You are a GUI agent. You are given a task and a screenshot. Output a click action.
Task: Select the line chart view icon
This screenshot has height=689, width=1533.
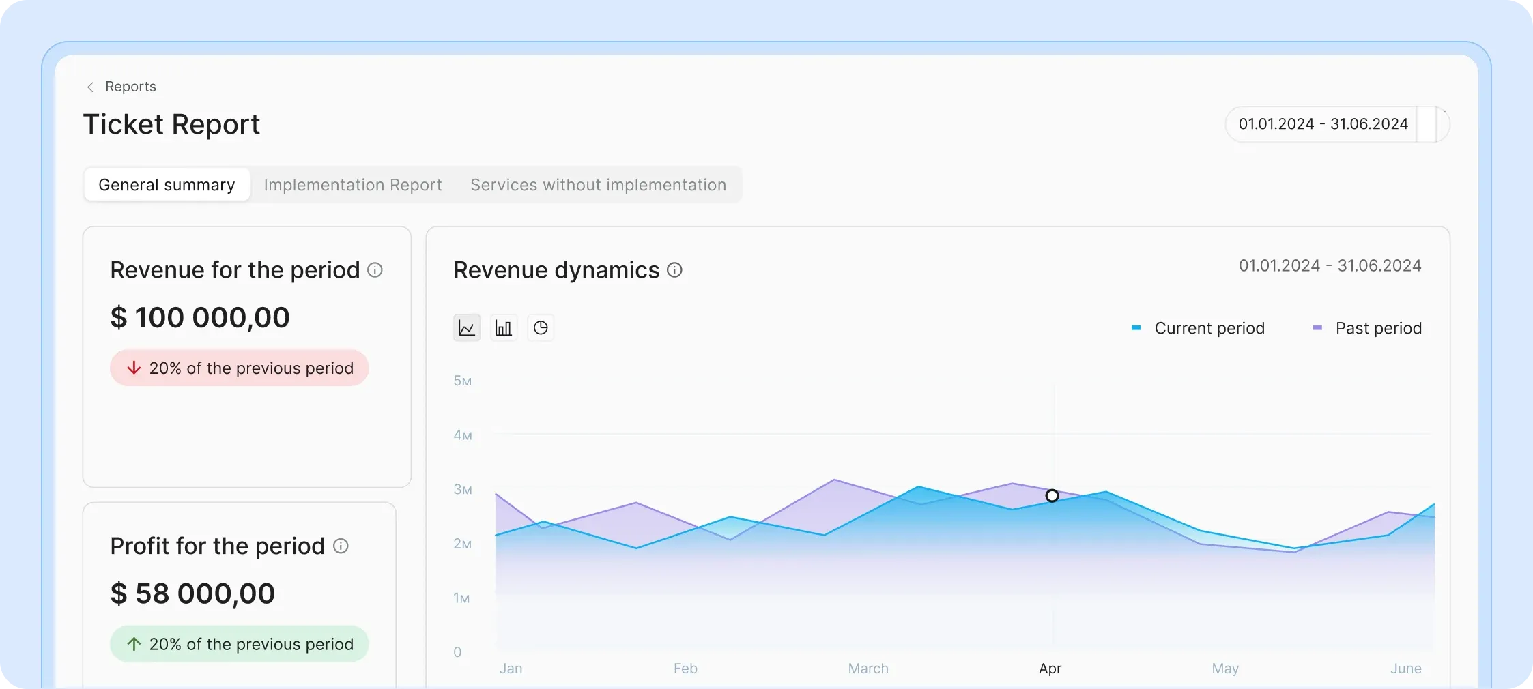point(466,327)
